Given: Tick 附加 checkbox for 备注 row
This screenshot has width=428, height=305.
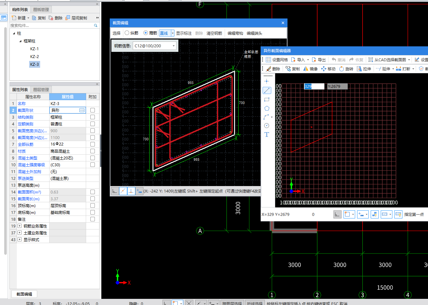Looking at the screenshot, I should (x=93, y=219).
